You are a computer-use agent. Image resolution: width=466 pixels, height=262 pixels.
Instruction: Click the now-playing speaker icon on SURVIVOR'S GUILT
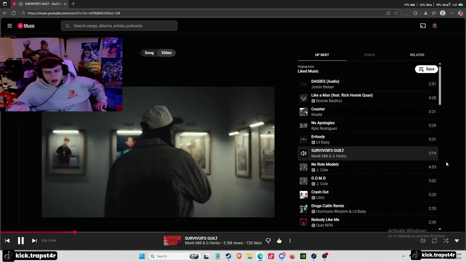[x=304, y=153]
